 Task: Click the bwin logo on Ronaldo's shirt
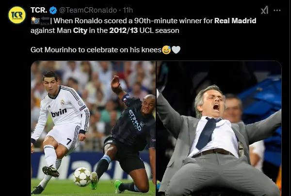[x=59, y=112]
